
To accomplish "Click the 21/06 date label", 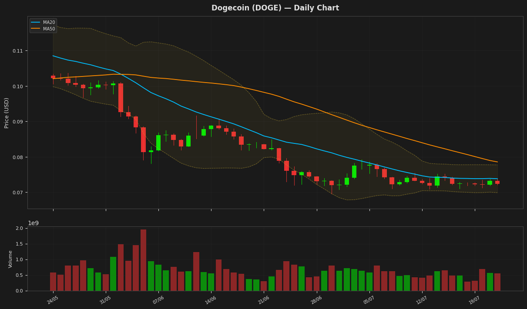I will tap(263, 300).
